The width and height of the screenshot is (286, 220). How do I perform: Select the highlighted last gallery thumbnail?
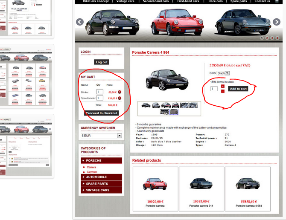(174, 112)
